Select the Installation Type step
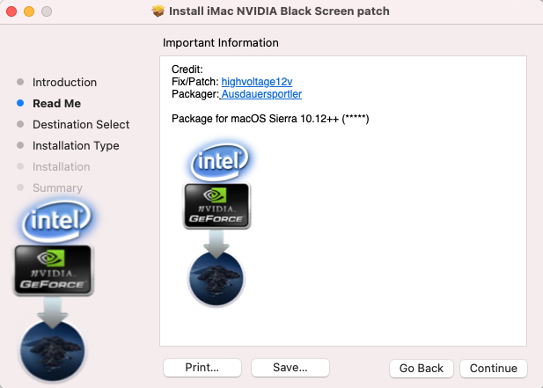This screenshot has width=543, height=388. pyautogui.click(x=76, y=145)
